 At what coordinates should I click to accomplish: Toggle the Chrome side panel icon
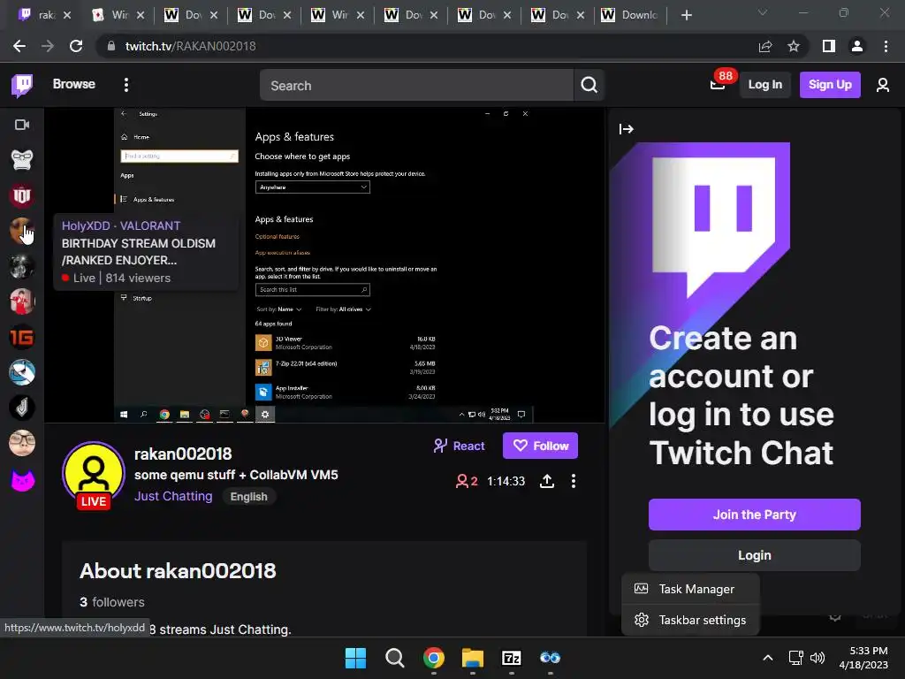829,46
